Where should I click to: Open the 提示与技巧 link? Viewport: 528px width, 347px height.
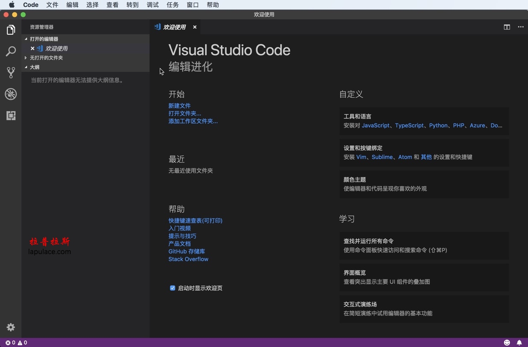pos(182,236)
